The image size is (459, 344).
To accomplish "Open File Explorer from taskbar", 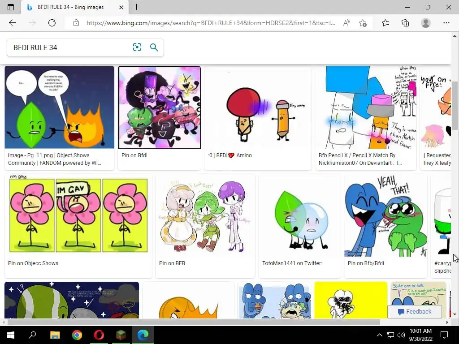I will [x=55, y=335].
